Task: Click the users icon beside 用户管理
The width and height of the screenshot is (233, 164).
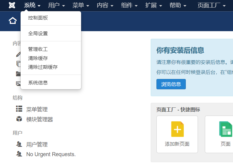Action: tap(19, 144)
